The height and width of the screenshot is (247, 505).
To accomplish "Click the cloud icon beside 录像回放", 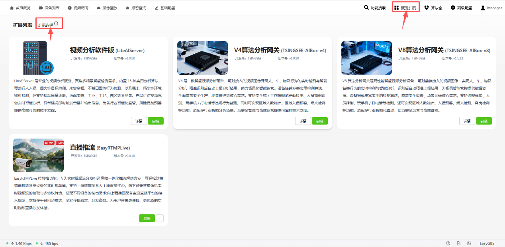I will [x=99, y=8].
